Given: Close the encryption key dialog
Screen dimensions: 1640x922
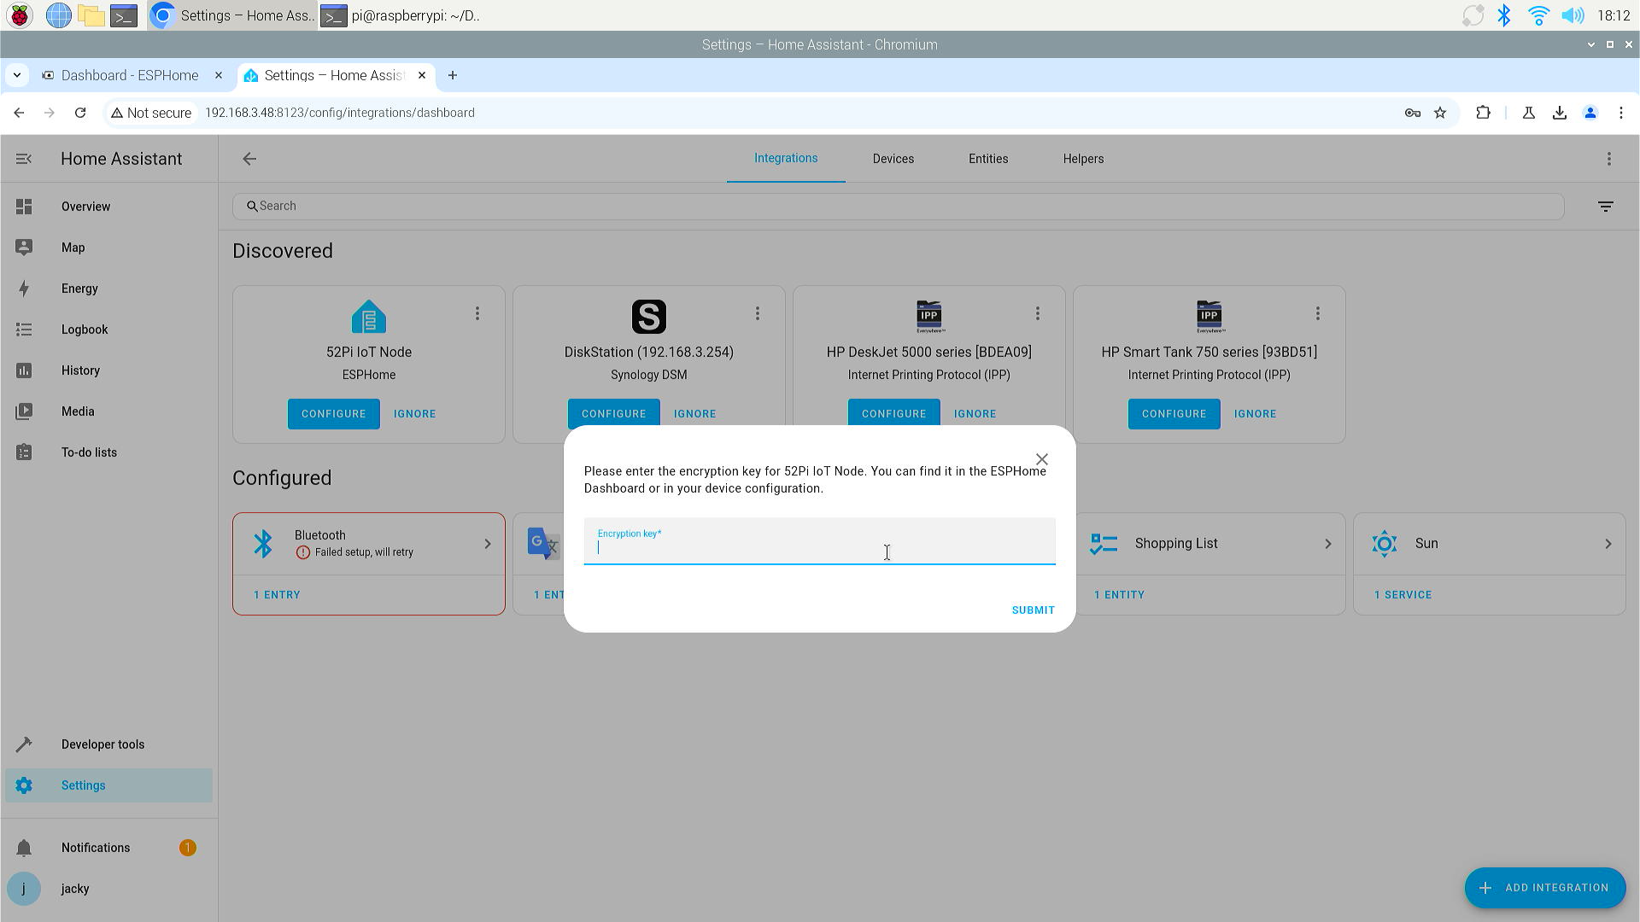Looking at the screenshot, I should tap(1041, 459).
